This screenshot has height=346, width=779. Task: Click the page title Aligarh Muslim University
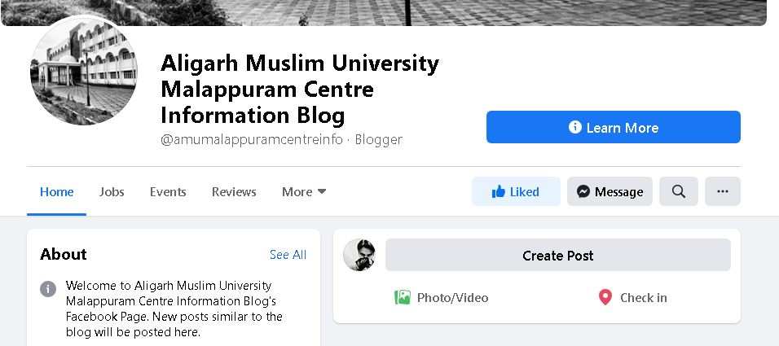(x=300, y=89)
